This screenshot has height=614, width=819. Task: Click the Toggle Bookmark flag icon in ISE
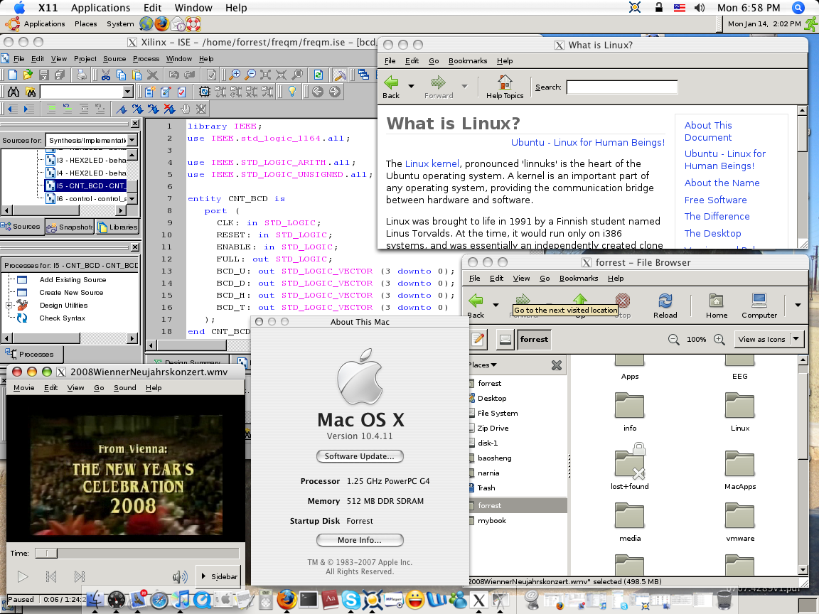click(x=122, y=109)
